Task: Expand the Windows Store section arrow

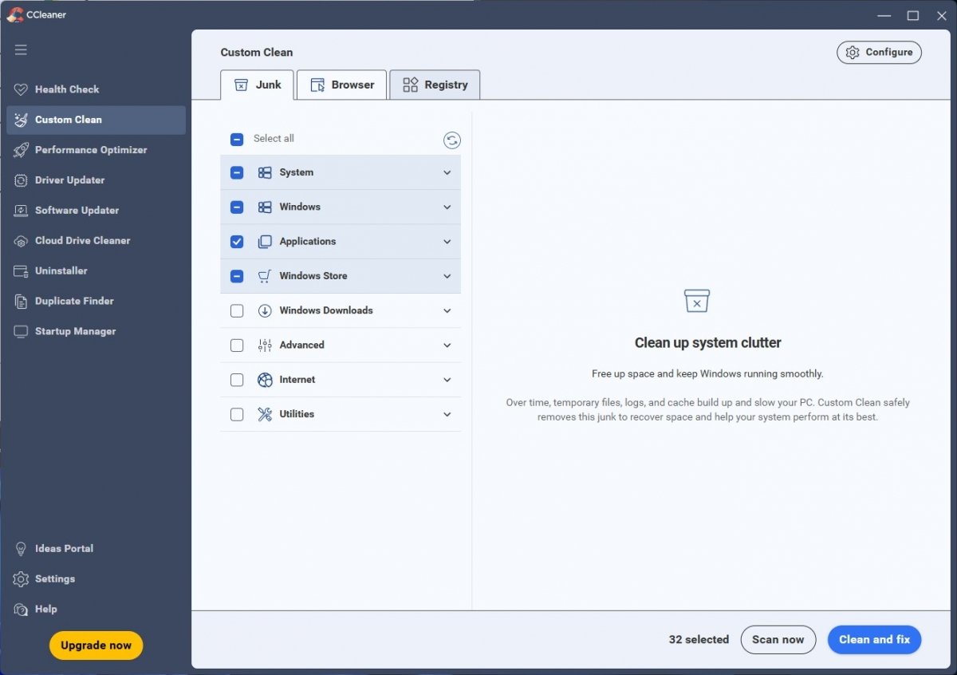Action: tap(447, 277)
